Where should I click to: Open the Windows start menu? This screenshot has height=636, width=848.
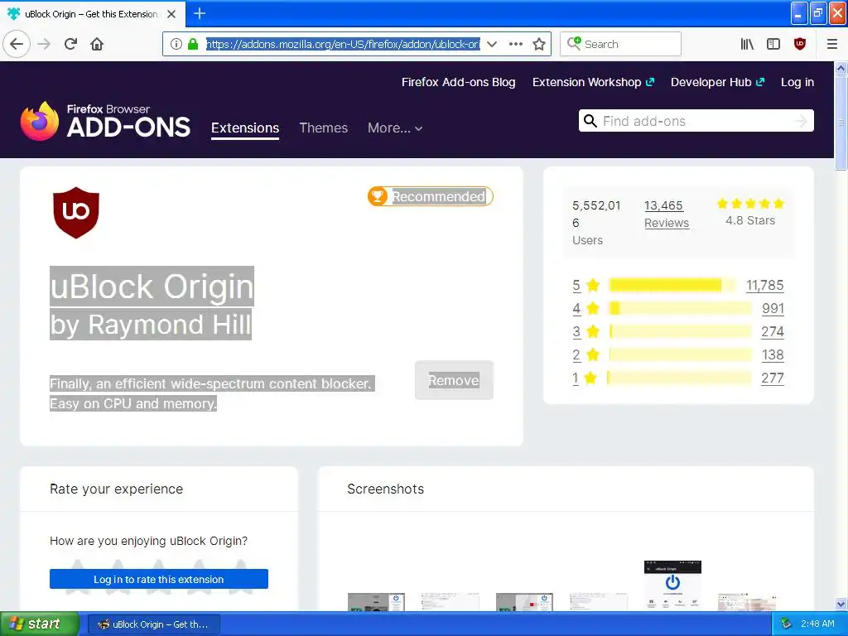40,624
